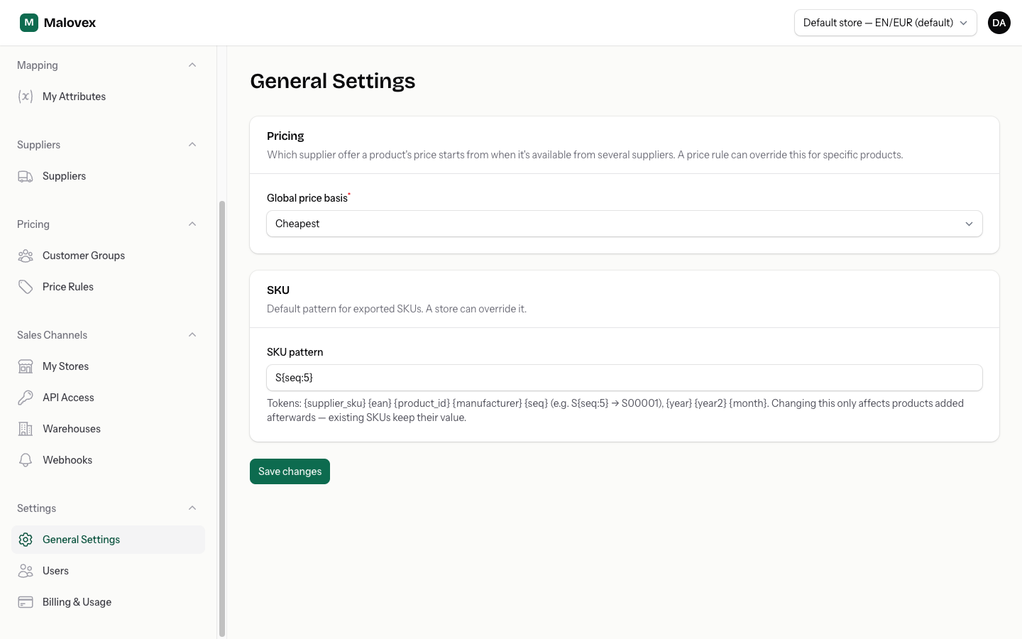Click the Warehouses building icon
Image resolution: width=1022 pixels, height=639 pixels.
[26, 429]
